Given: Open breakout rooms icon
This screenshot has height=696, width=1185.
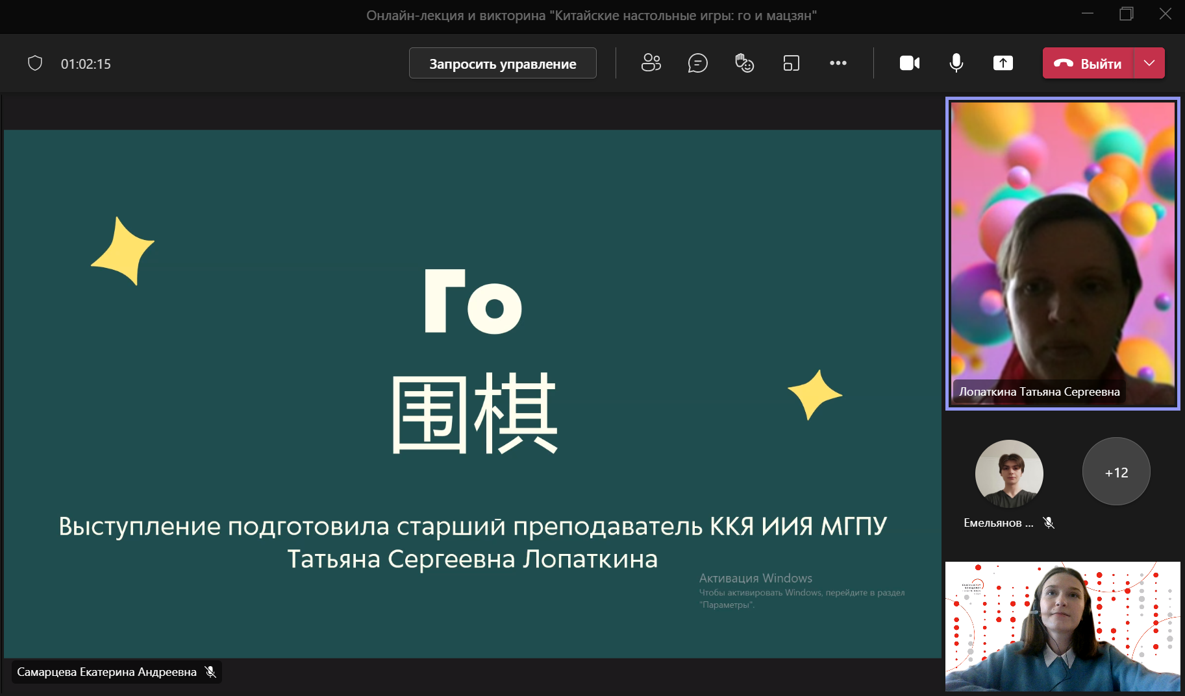Looking at the screenshot, I should [x=792, y=63].
